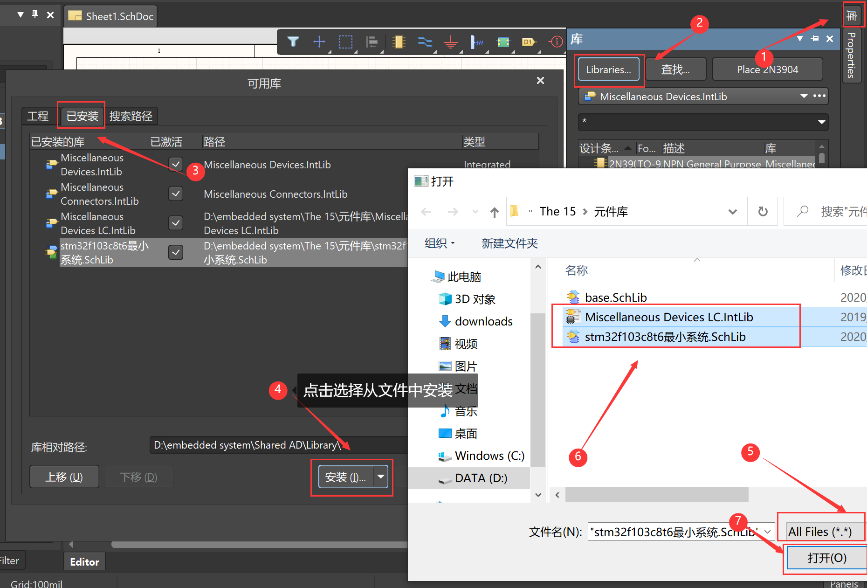Select the Place Part component tool
867x588 pixels.
click(399, 42)
